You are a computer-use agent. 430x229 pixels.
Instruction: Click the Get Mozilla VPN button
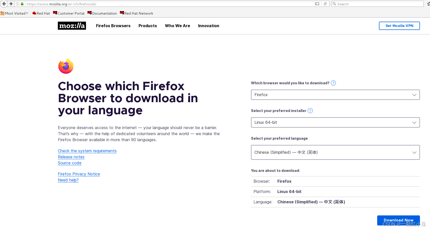click(399, 26)
